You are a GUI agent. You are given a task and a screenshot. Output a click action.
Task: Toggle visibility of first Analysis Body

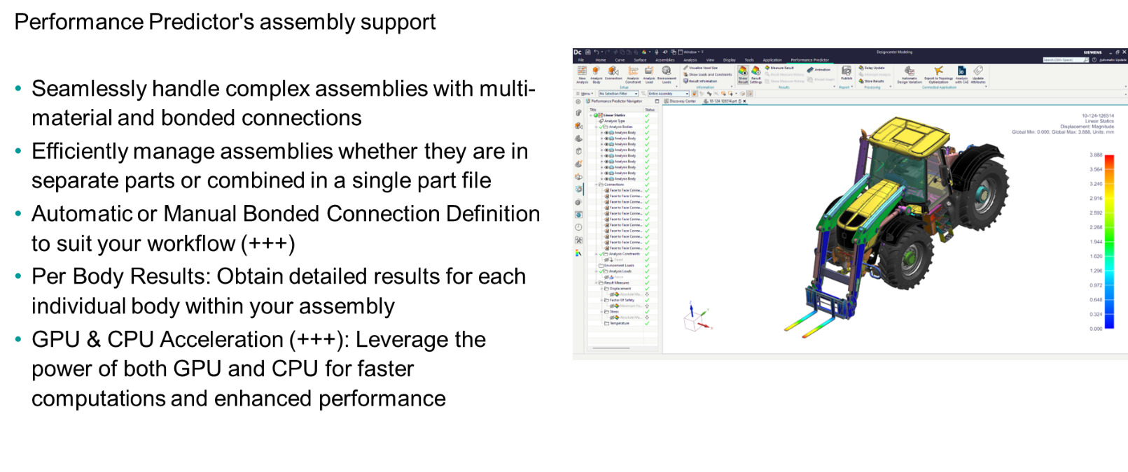click(606, 133)
